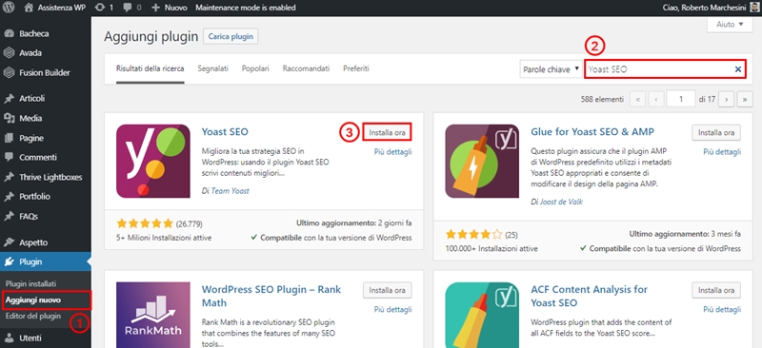The width and height of the screenshot is (762, 348).
Task: Visit the Assistenza WP site home
Action: click(54, 8)
